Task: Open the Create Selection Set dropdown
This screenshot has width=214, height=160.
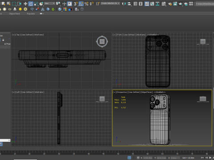Action: [x=110, y=3]
